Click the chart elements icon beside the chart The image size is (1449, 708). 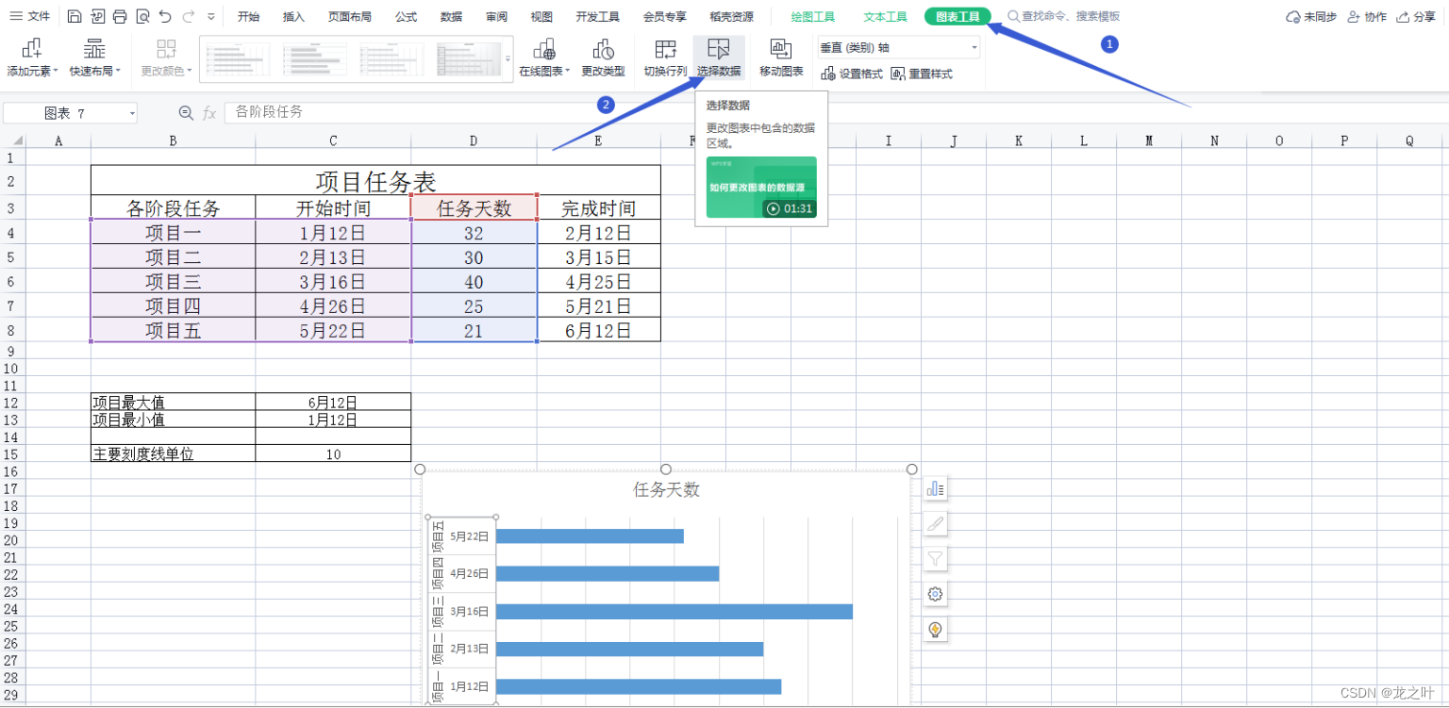pyautogui.click(x=935, y=488)
